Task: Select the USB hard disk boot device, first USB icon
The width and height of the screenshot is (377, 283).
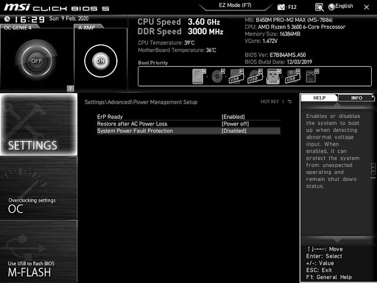Action: [x=236, y=76]
